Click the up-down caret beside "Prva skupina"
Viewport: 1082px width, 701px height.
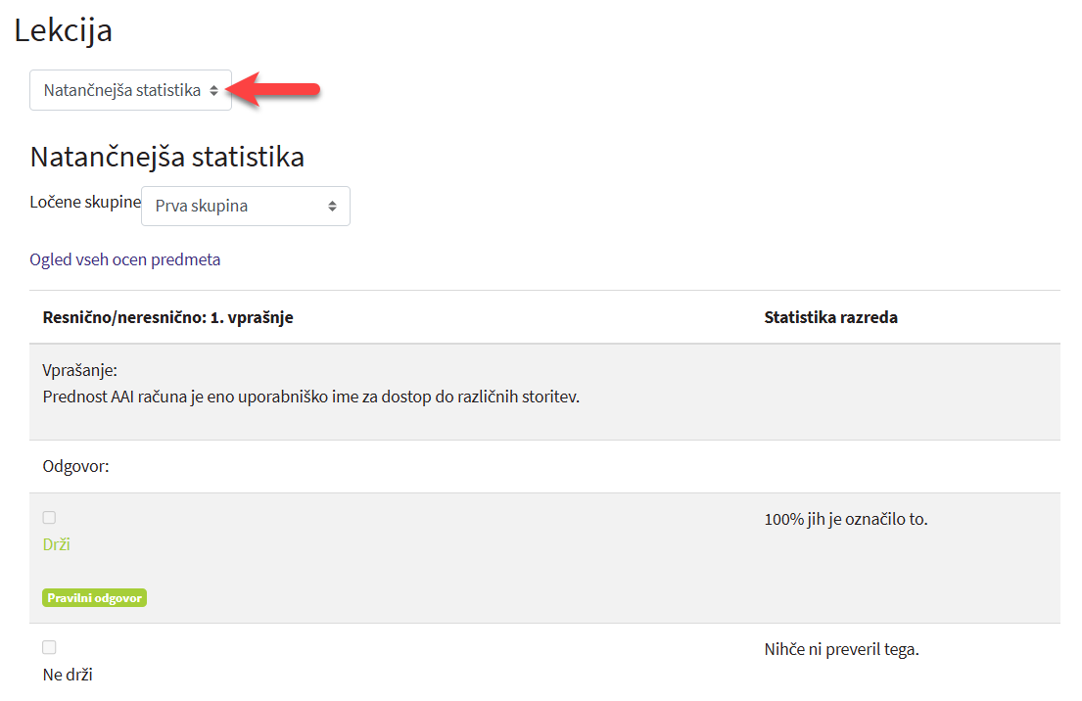tap(332, 207)
